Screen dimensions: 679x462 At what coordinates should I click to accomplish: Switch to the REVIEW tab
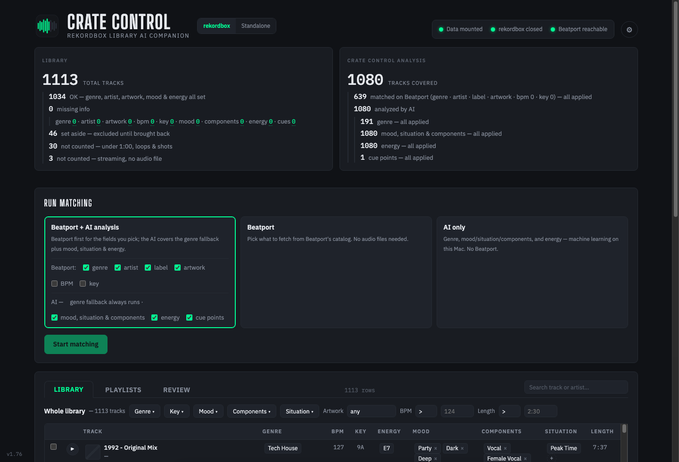(x=176, y=390)
